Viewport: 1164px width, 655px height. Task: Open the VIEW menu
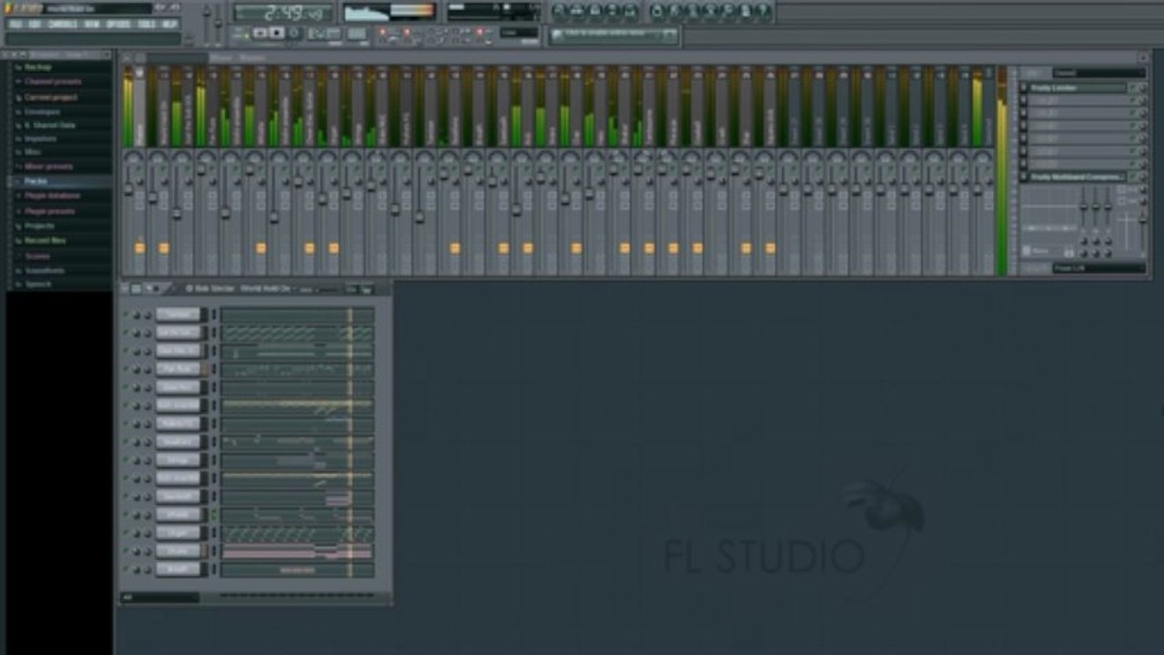[92, 24]
